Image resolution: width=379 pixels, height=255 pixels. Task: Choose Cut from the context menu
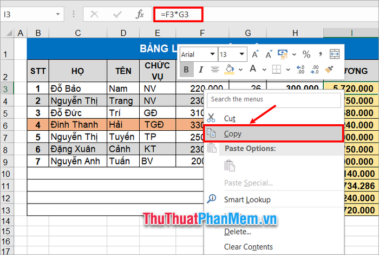pos(230,118)
